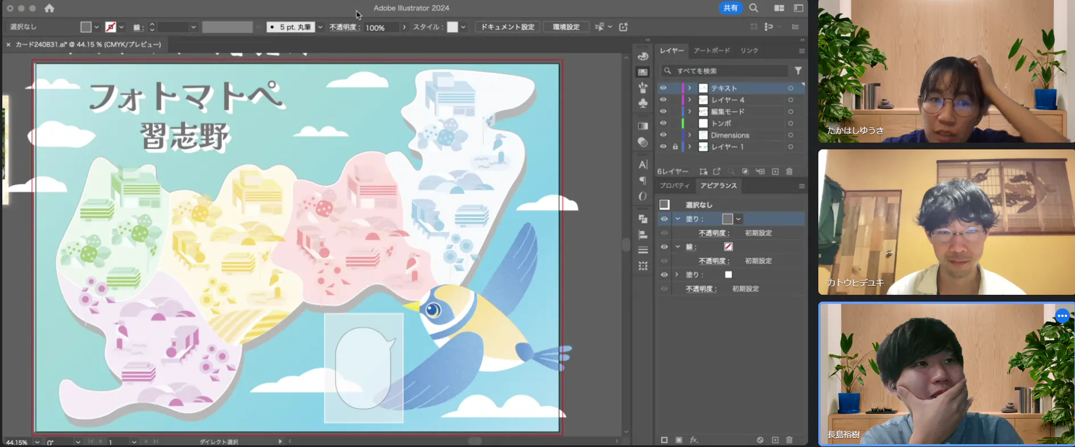Click the clear appearance icon
1075x447 pixels.
coord(760,440)
